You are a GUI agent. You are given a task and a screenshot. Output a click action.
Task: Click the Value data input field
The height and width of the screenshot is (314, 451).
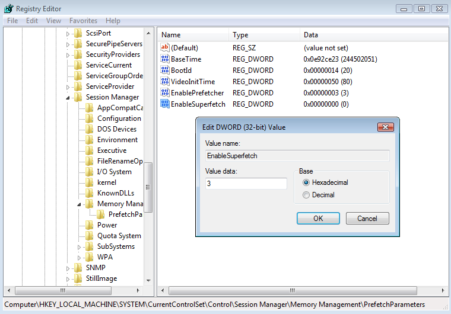pyautogui.click(x=246, y=183)
